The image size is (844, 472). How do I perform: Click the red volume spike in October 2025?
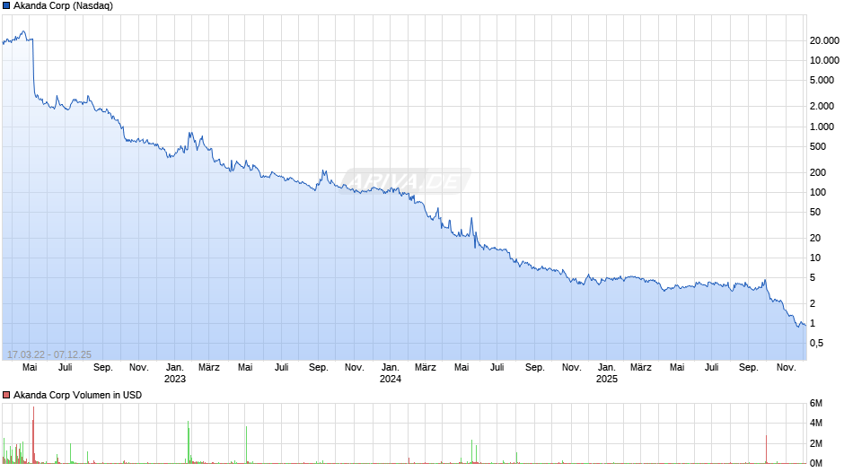(766, 450)
